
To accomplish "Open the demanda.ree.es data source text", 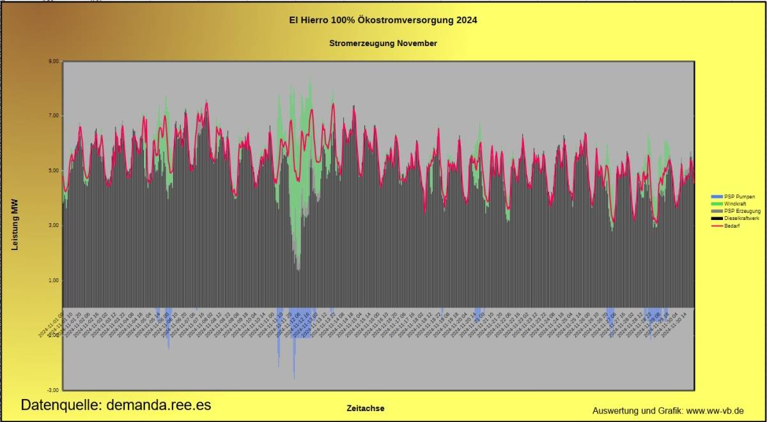I will point(116,405).
